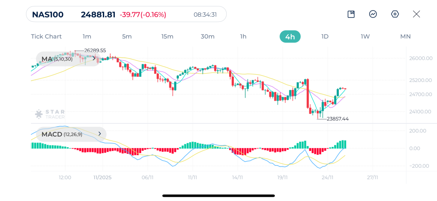Image resolution: width=437 pixels, height=201 pixels.
Task: Expand the MA (5,10,30) indicator chevron
Action: 94,59
